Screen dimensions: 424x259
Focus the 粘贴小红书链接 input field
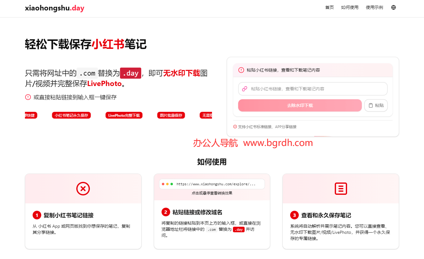(x=317, y=89)
